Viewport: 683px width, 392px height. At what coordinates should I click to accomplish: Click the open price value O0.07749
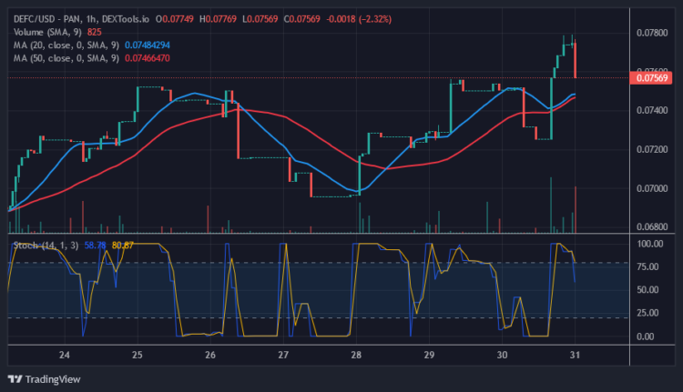point(175,19)
